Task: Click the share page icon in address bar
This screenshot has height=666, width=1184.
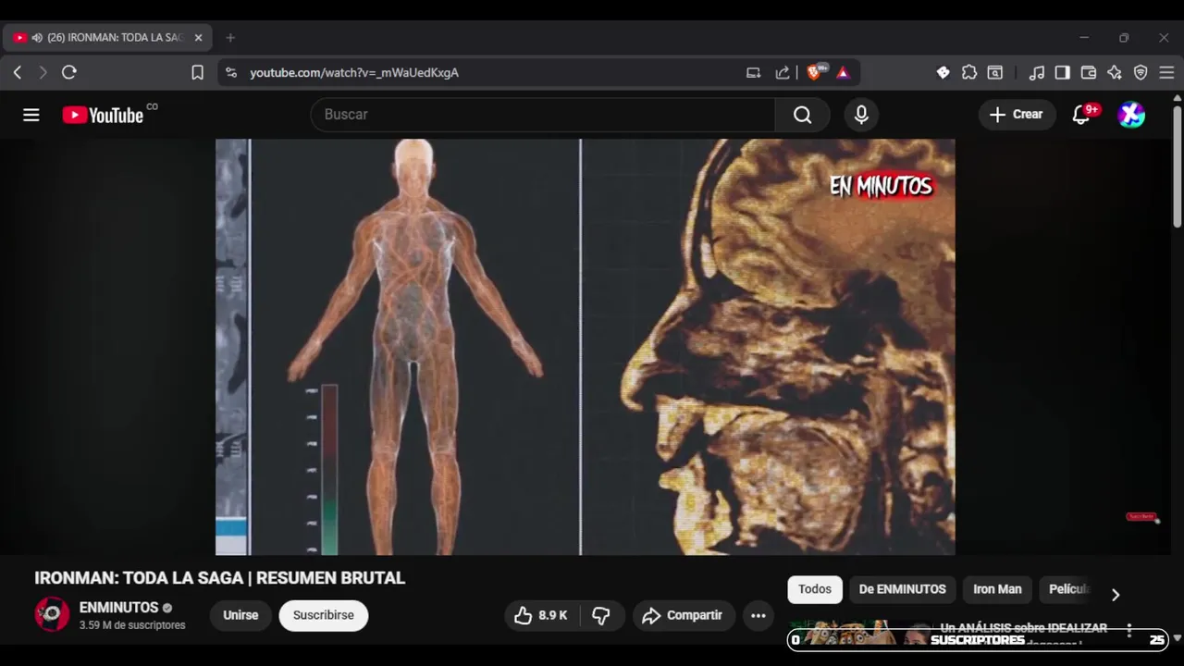Action: tap(783, 72)
